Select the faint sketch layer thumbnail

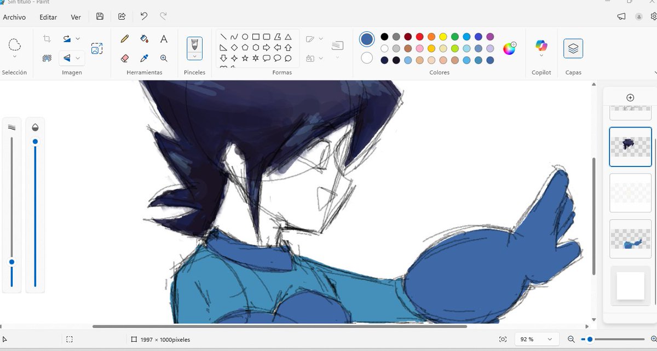pos(630,193)
